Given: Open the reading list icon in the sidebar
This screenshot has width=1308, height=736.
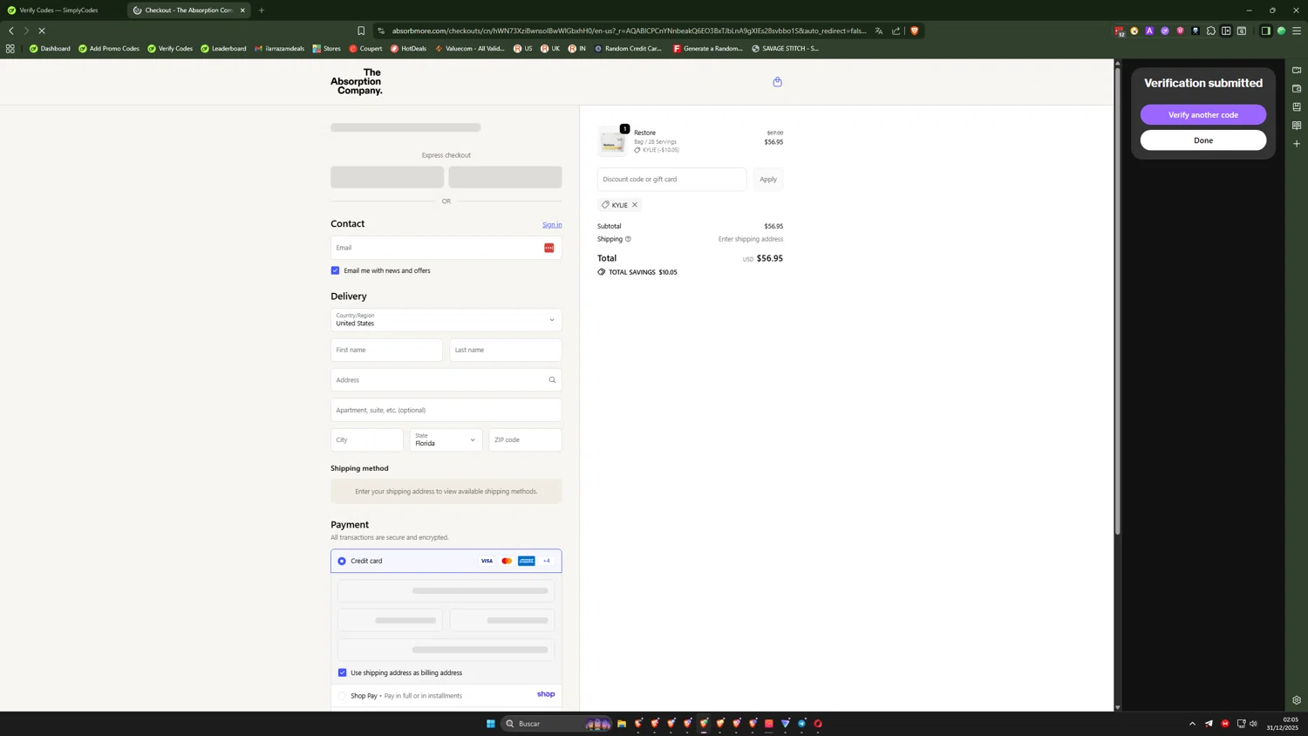Looking at the screenshot, I should [x=1297, y=126].
